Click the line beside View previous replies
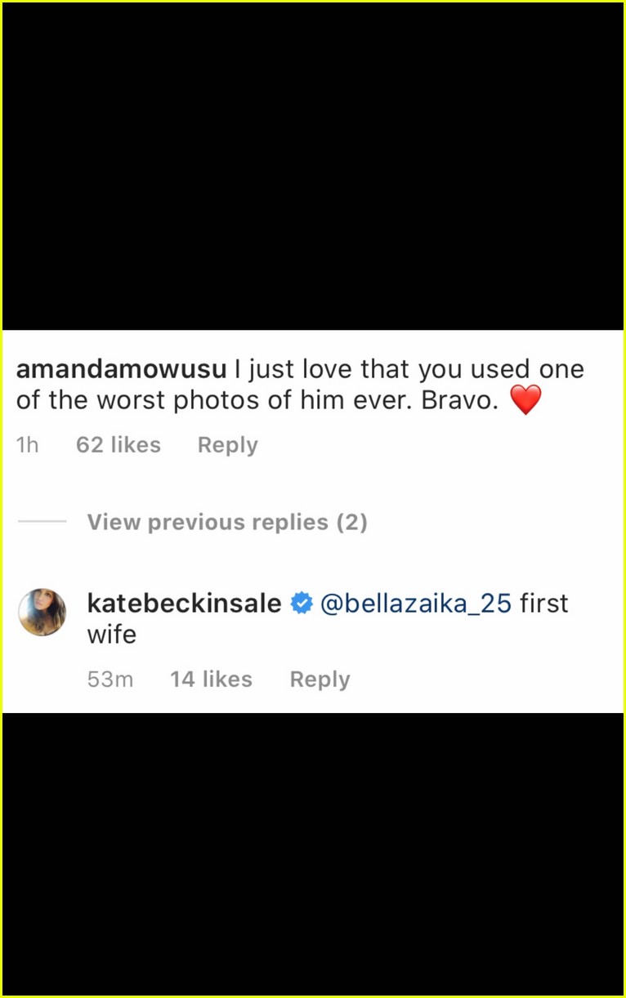 42,521
